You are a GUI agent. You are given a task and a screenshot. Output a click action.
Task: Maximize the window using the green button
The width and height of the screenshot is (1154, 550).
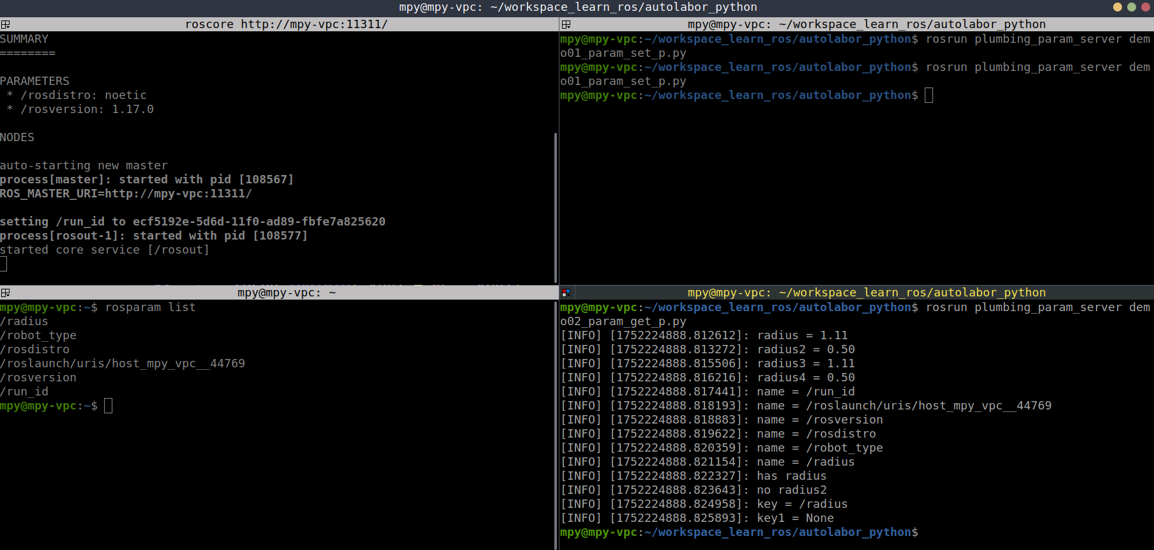(1131, 7)
